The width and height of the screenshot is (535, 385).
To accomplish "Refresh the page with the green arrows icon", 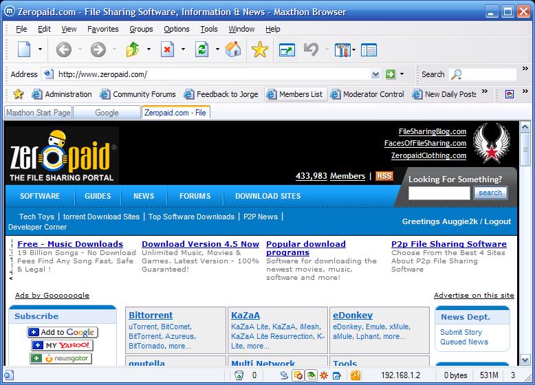I will (x=202, y=49).
